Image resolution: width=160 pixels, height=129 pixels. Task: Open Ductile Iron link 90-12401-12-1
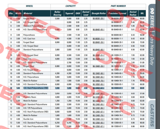pyautogui.click(x=98, y=119)
